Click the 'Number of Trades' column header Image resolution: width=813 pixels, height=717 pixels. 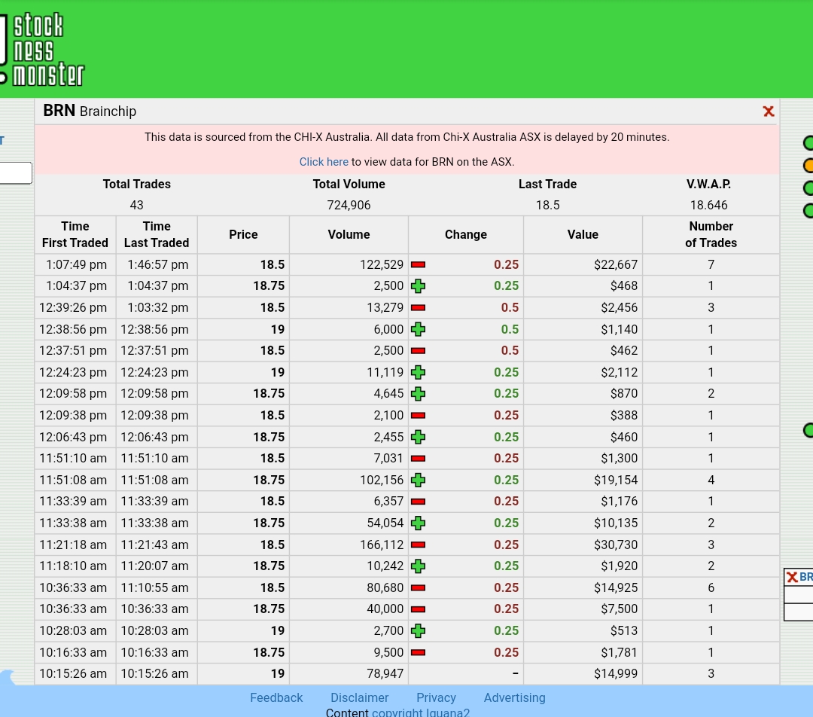[x=711, y=234]
